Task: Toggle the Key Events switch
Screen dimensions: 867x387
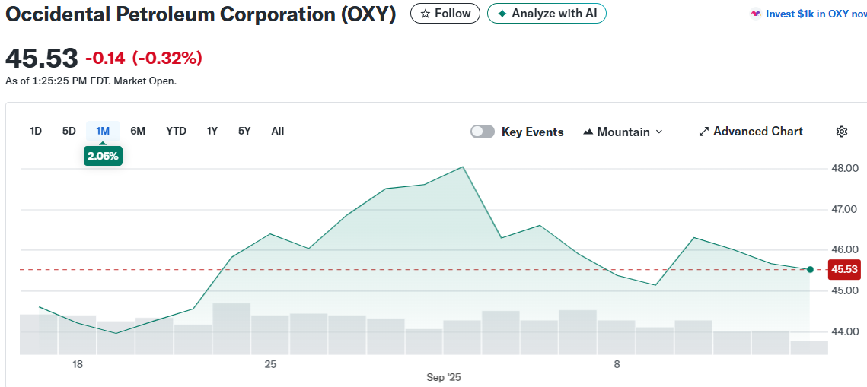Action: [482, 132]
